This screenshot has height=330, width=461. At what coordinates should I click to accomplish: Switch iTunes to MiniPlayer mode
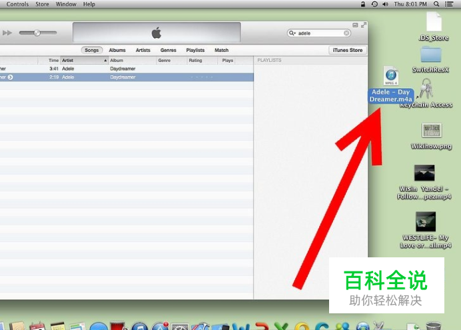point(355,25)
